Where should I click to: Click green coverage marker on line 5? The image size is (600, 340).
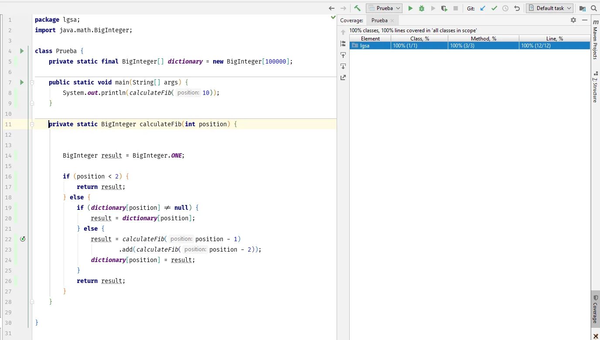point(16,61)
